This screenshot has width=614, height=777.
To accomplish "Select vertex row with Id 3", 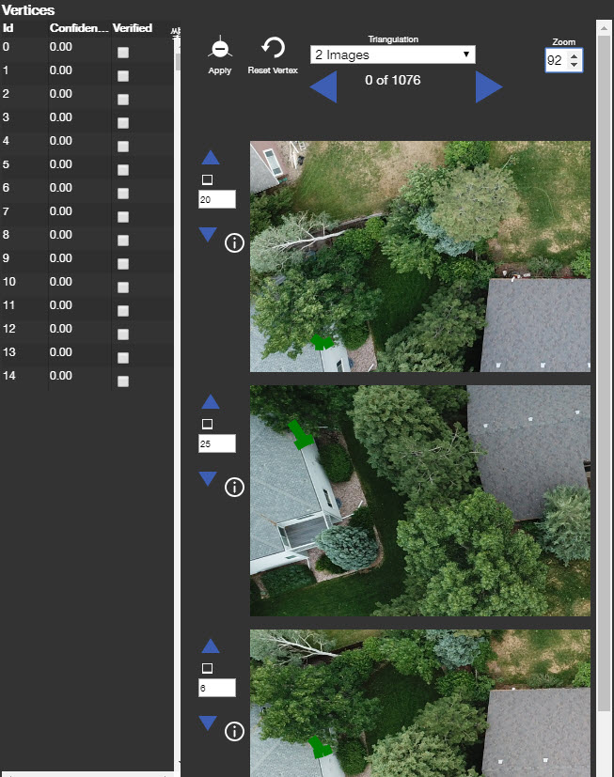I will coord(56,117).
